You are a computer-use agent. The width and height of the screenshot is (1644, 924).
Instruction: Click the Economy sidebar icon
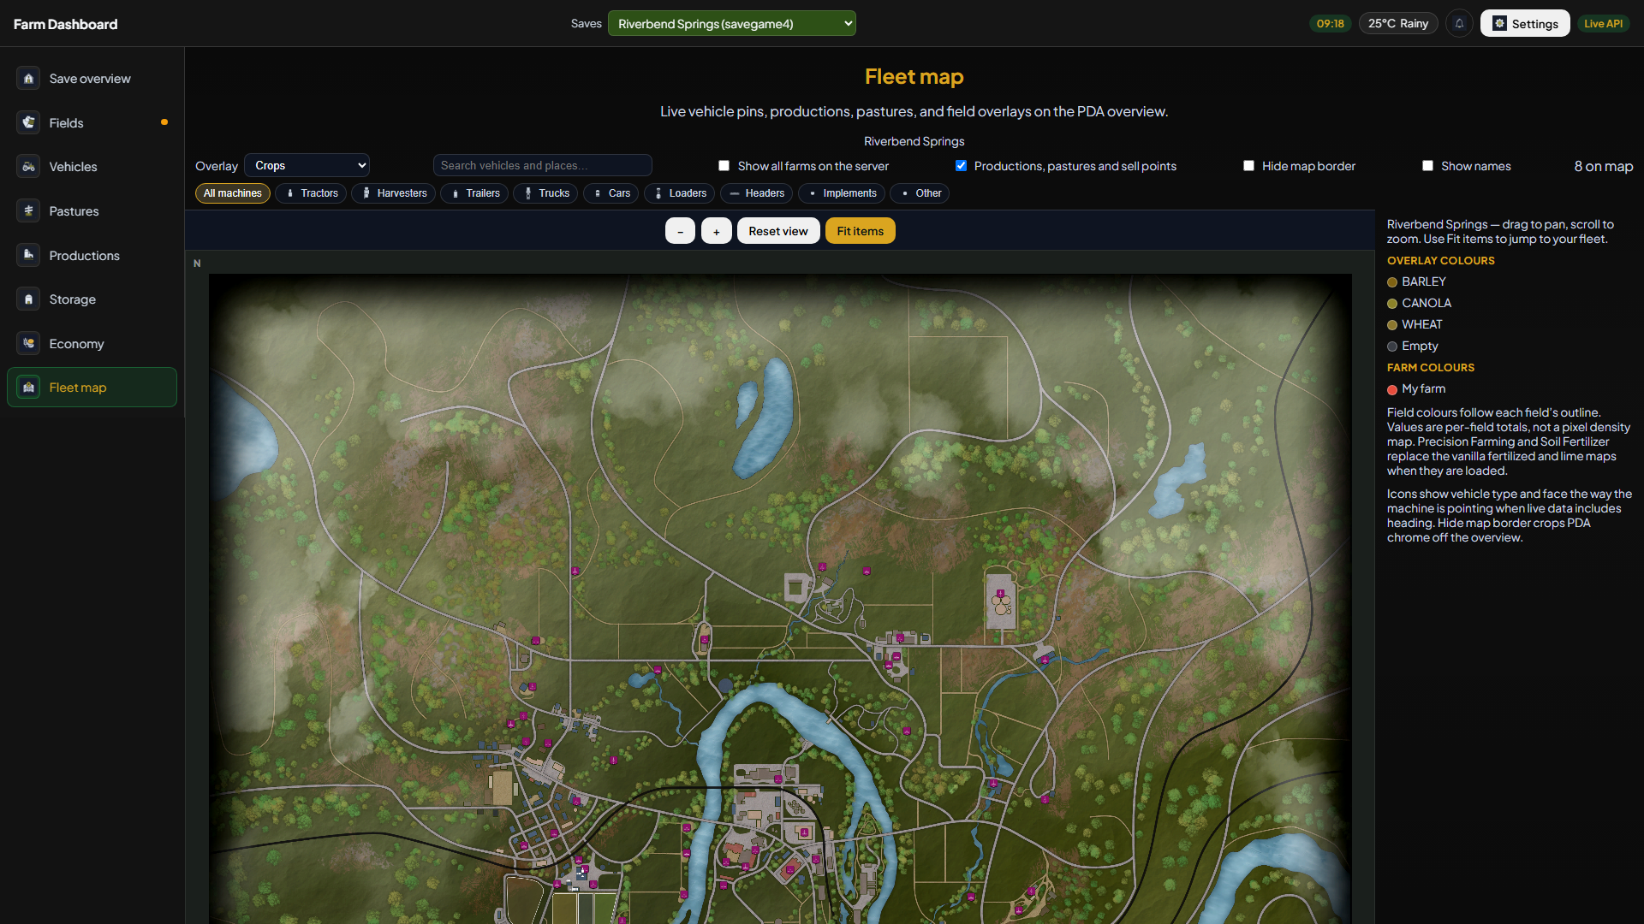(28, 343)
